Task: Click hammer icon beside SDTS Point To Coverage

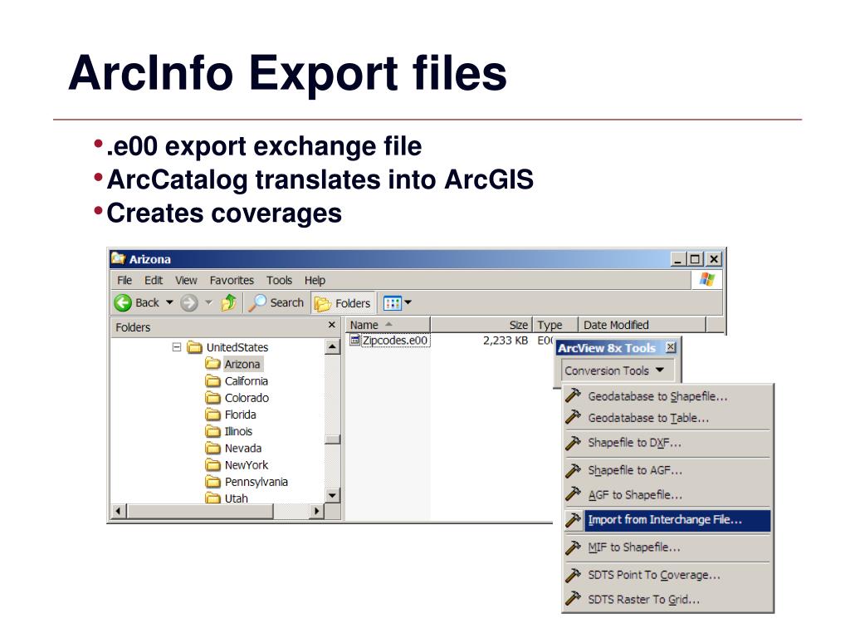Action: pos(573,575)
